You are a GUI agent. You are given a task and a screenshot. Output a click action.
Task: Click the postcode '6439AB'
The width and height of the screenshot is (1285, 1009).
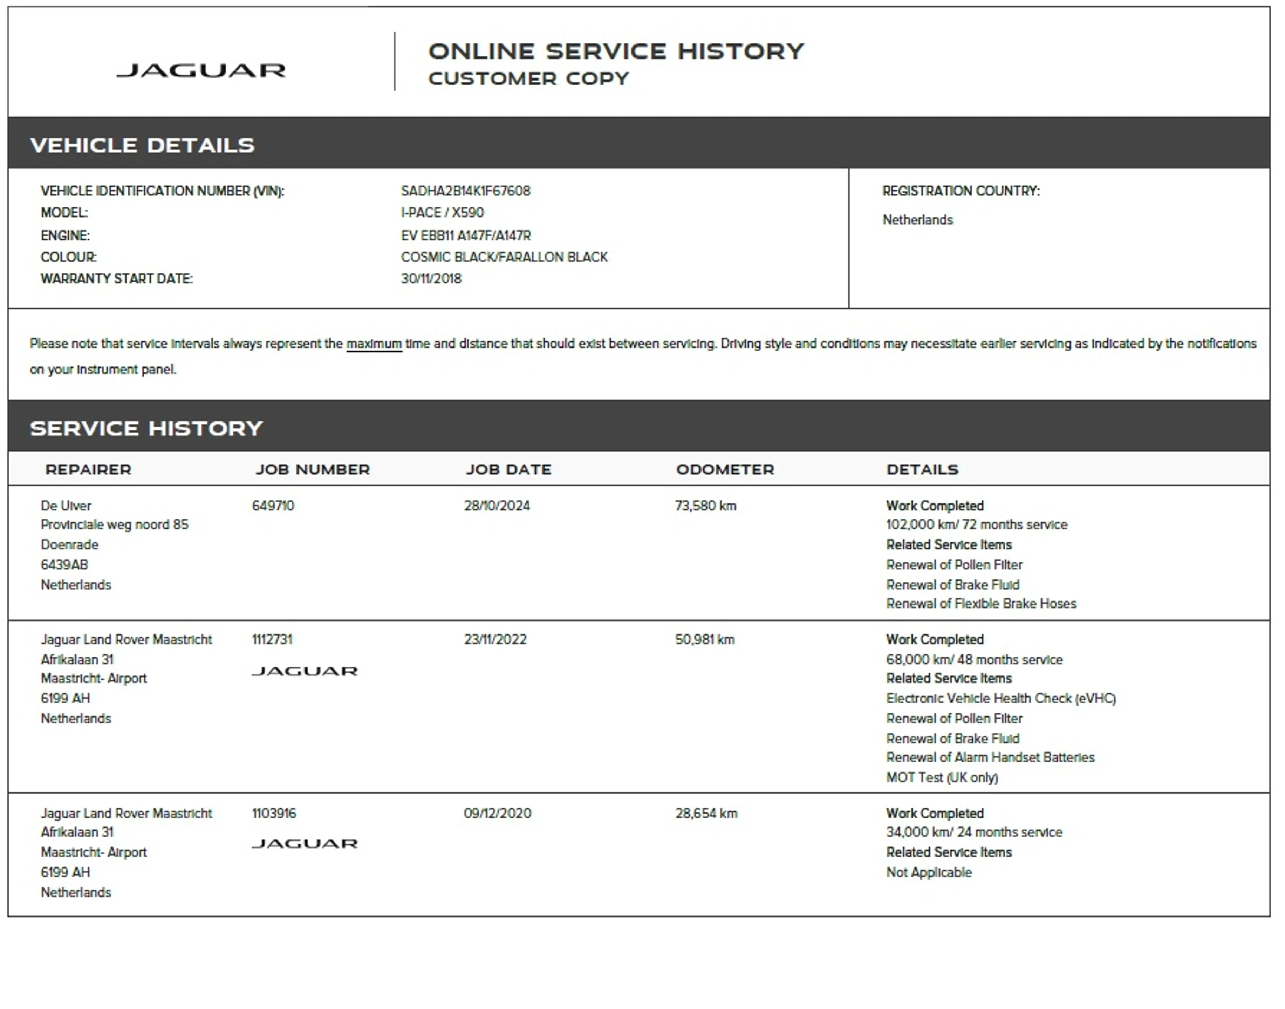(x=64, y=565)
